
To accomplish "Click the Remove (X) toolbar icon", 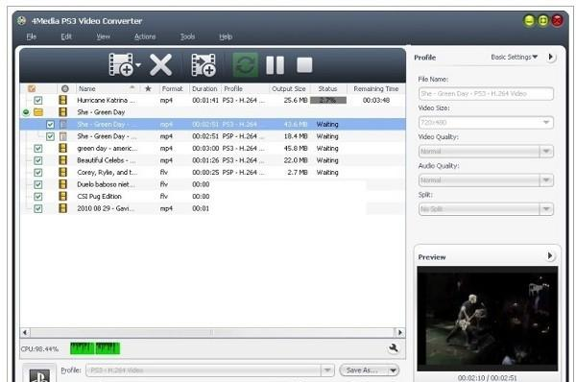I will 160,64.
